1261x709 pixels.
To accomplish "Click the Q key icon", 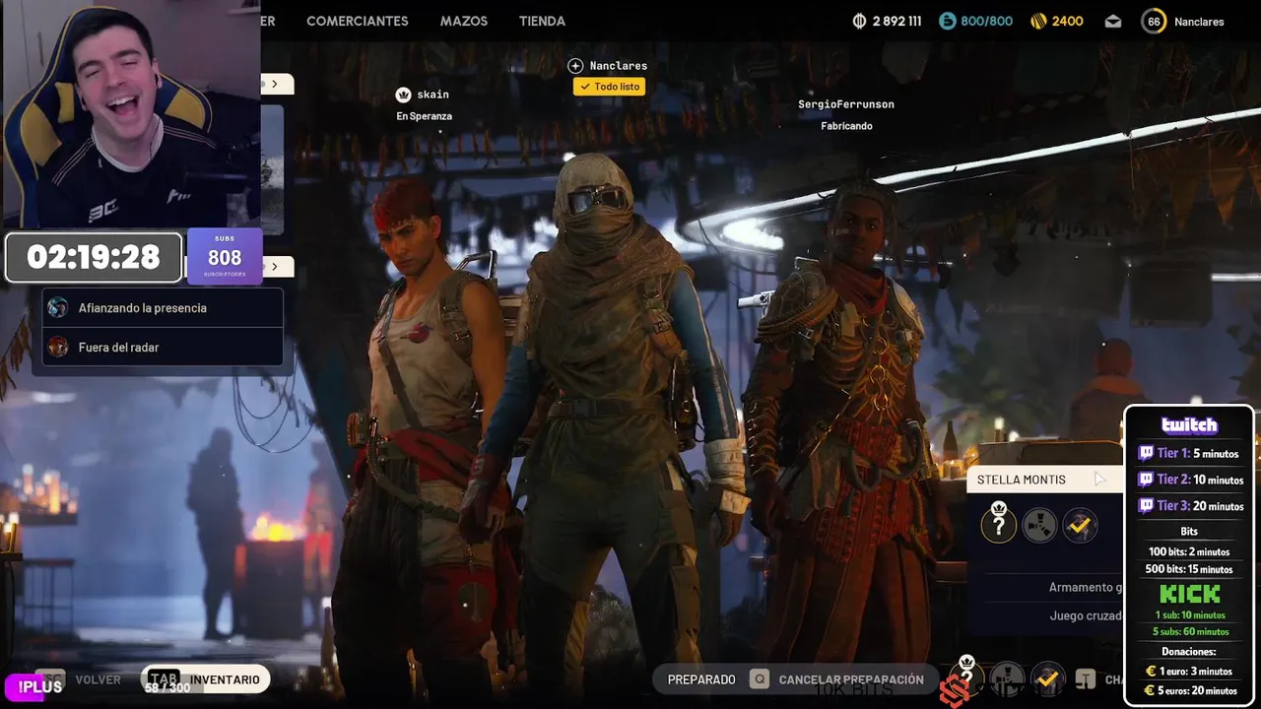I will 759,679.
